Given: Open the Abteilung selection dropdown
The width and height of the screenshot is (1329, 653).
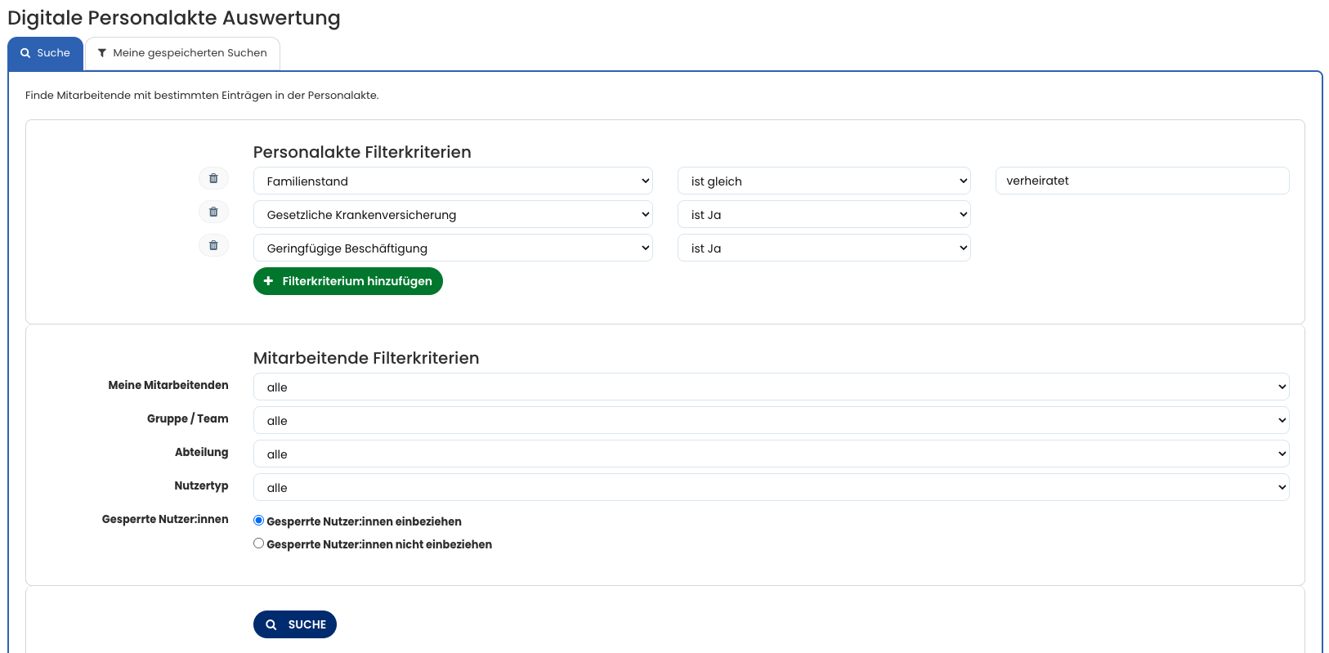Looking at the screenshot, I should [771, 454].
